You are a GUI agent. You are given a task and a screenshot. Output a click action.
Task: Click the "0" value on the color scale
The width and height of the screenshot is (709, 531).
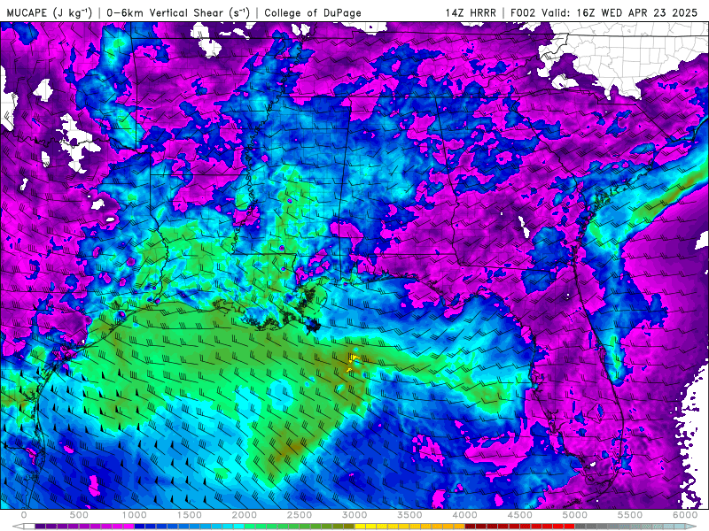tap(24, 515)
